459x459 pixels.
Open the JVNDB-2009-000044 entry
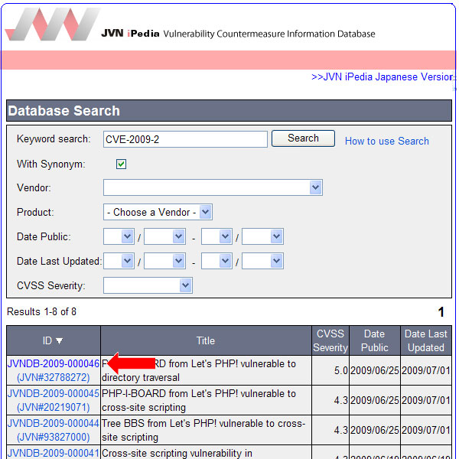coord(53,424)
